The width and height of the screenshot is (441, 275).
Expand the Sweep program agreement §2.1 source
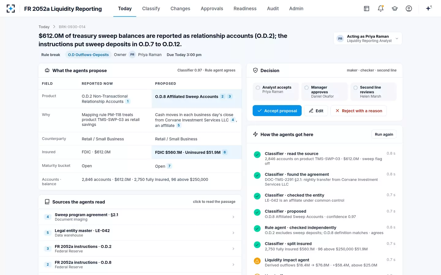click(x=140, y=217)
